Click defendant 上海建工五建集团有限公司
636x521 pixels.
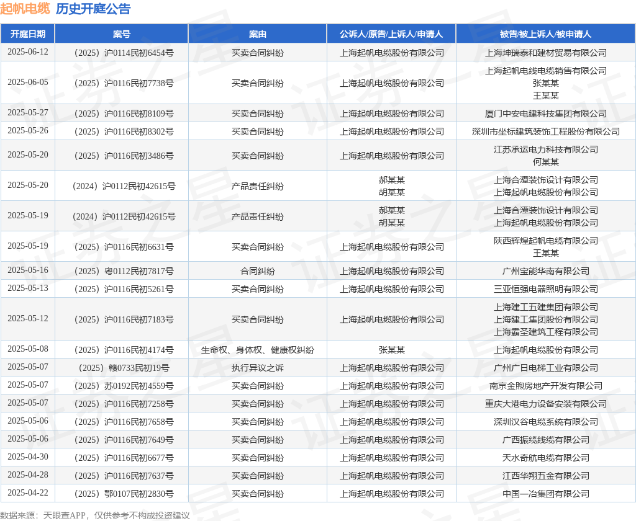(x=545, y=307)
